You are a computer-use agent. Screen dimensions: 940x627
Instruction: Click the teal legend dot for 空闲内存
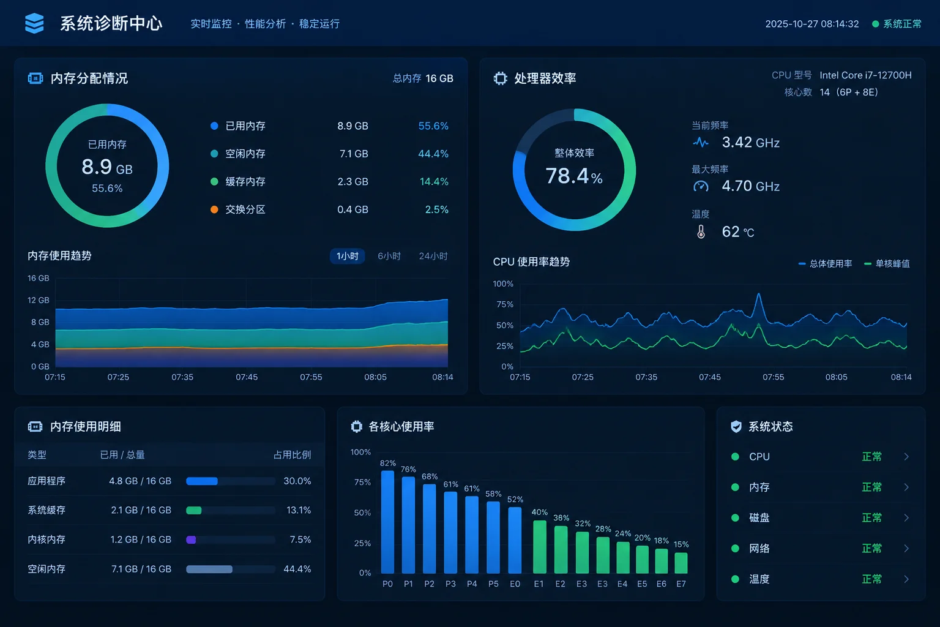(214, 154)
